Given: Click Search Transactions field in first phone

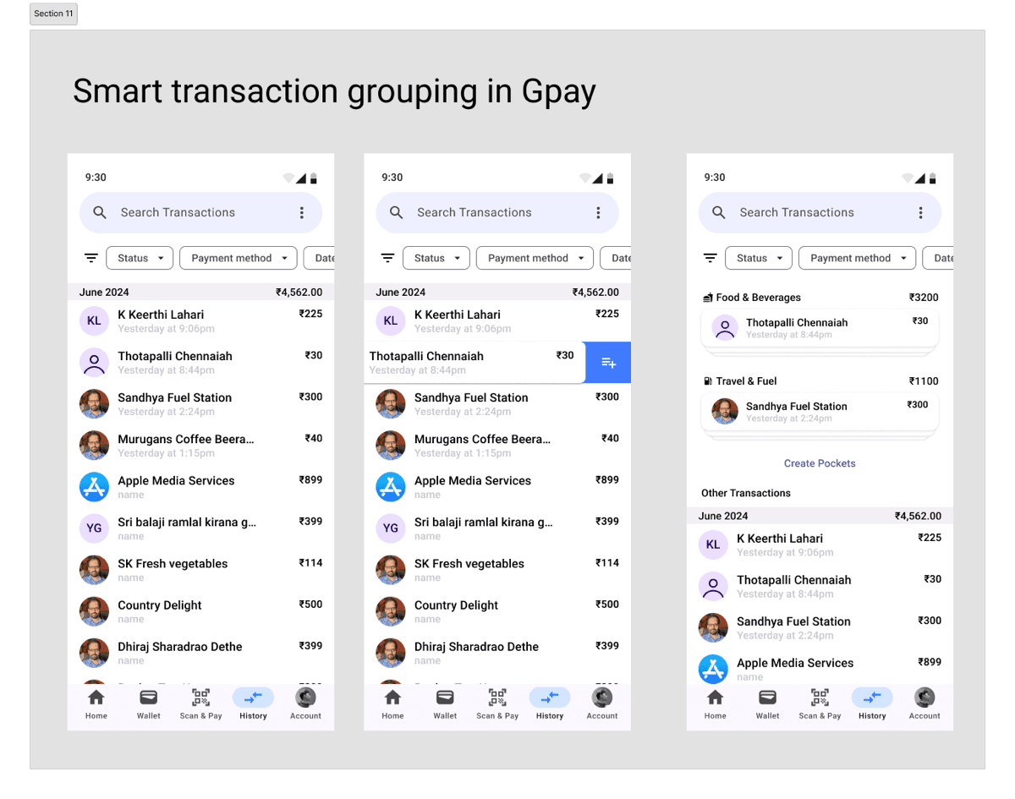Looking at the screenshot, I should pyautogui.click(x=200, y=212).
